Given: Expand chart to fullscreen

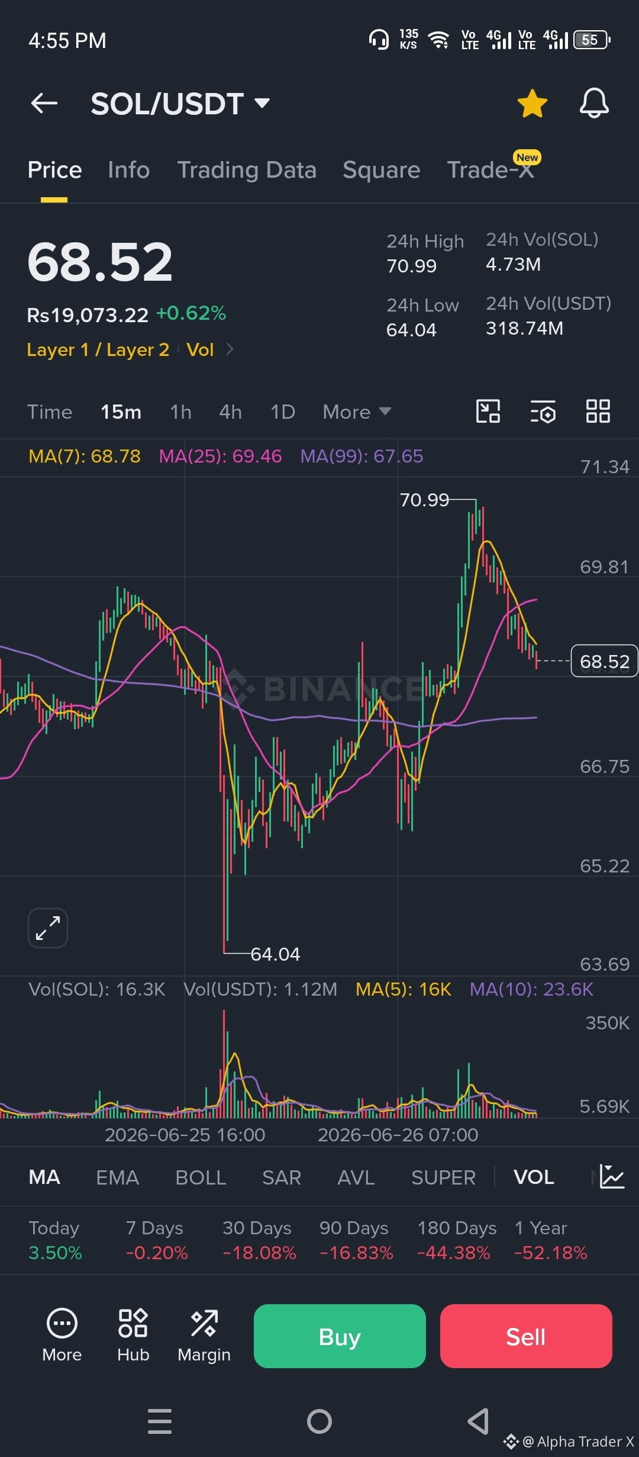Looking at the screenshot, I should 48,928.
